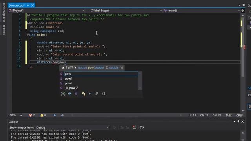Toggle the yellow classes IntelliSense filter
Screen dimensions: 251x141
click(84, 94)
